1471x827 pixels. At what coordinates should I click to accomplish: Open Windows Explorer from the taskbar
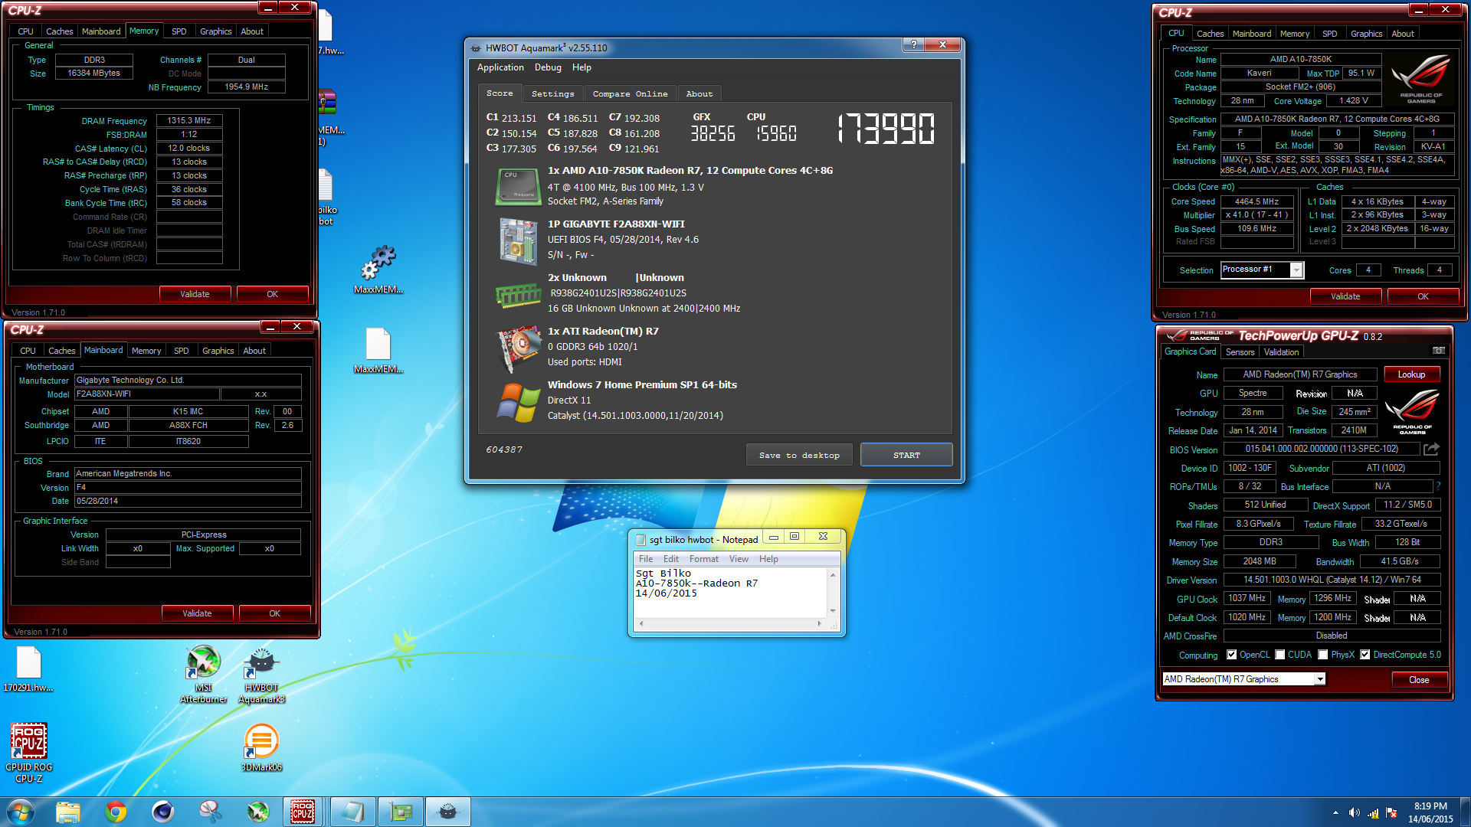[68, 812]
